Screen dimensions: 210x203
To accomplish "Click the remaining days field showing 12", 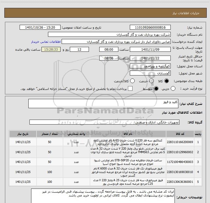I will click(79, 49).
